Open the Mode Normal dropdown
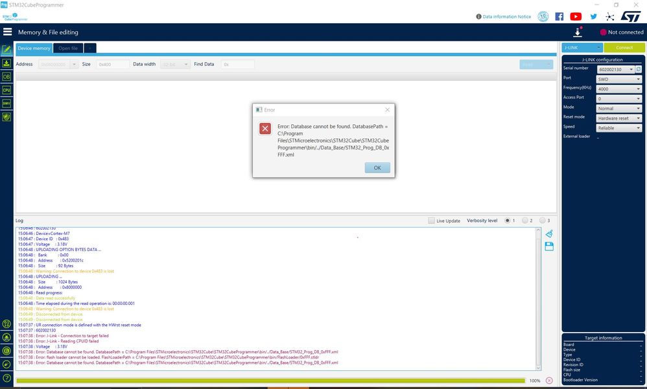 619,108
